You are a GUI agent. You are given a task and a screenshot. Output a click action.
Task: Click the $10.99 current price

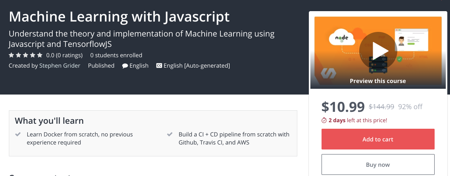pyautogui.click(x=343, y=106)
